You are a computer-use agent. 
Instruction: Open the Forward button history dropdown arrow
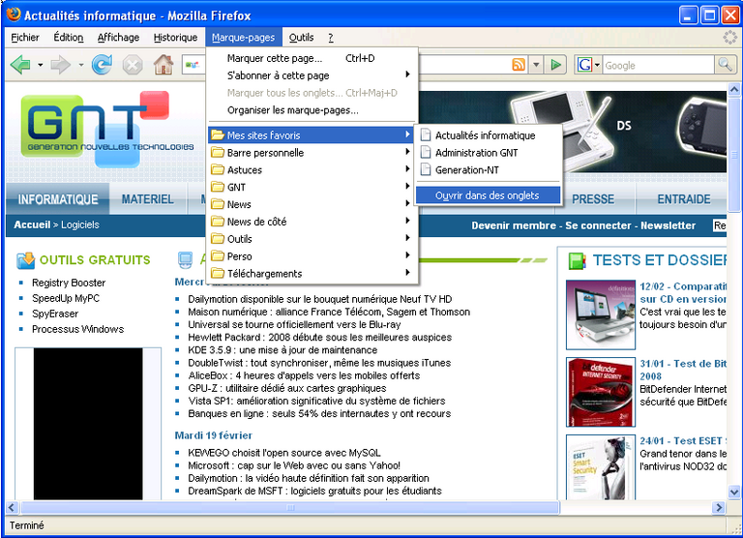pyautogui.click(x=81, y=65)
